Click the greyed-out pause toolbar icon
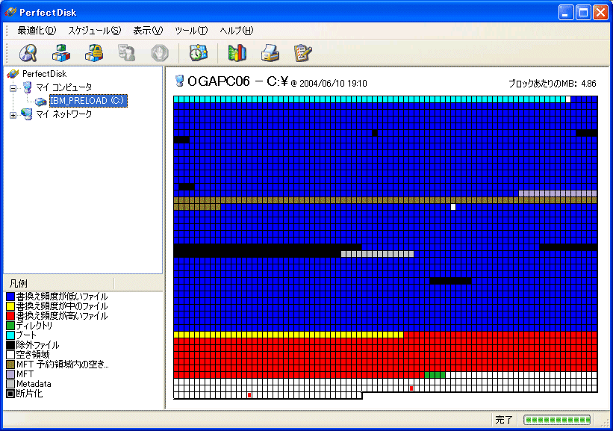Viewport: 613px width, 431px height. (x=127, y=53)
